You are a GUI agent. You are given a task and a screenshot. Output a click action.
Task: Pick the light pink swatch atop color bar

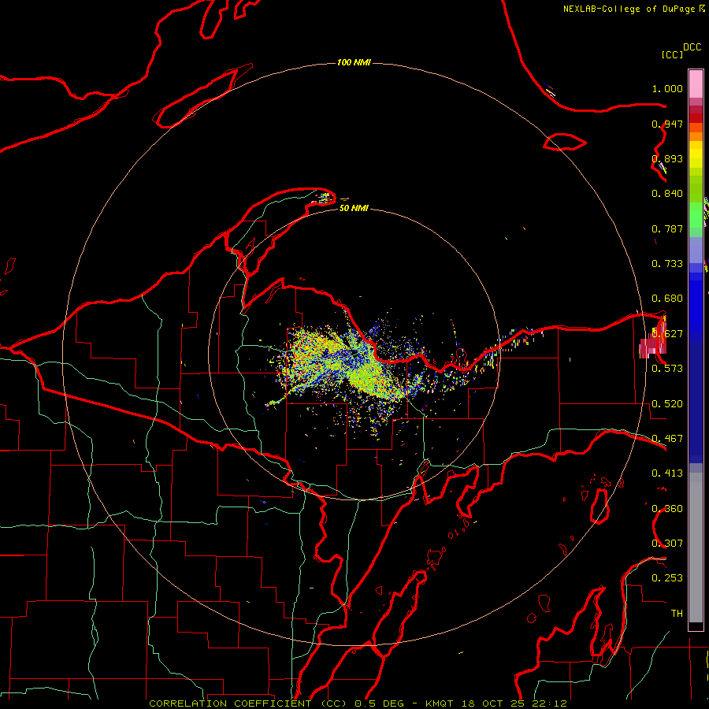(x=696, y=84)
